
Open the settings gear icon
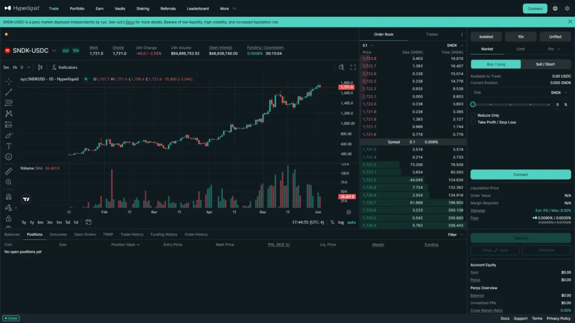click(567, 8)
